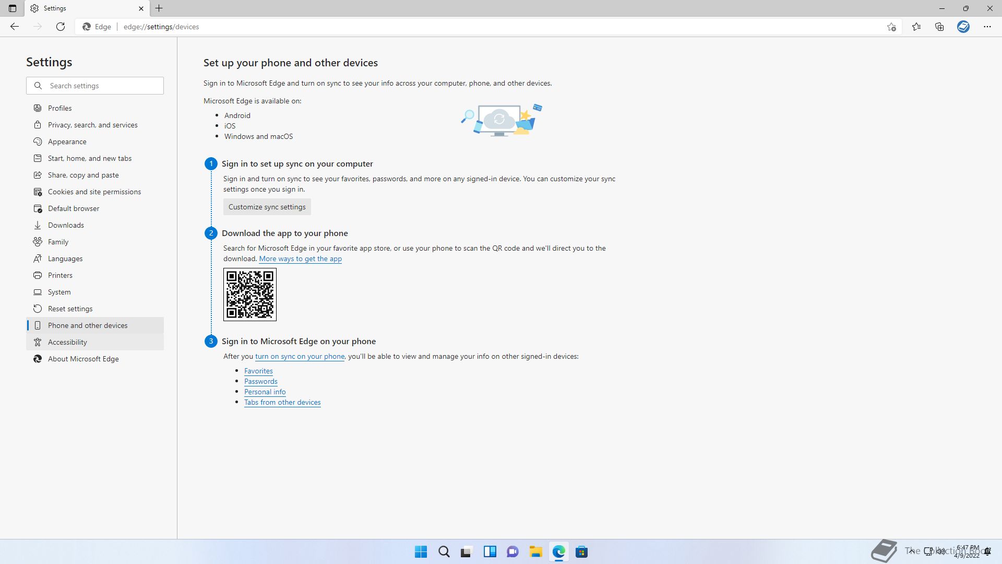
Task: Click the Edge download QR code
Action: [x=250, y=295]
